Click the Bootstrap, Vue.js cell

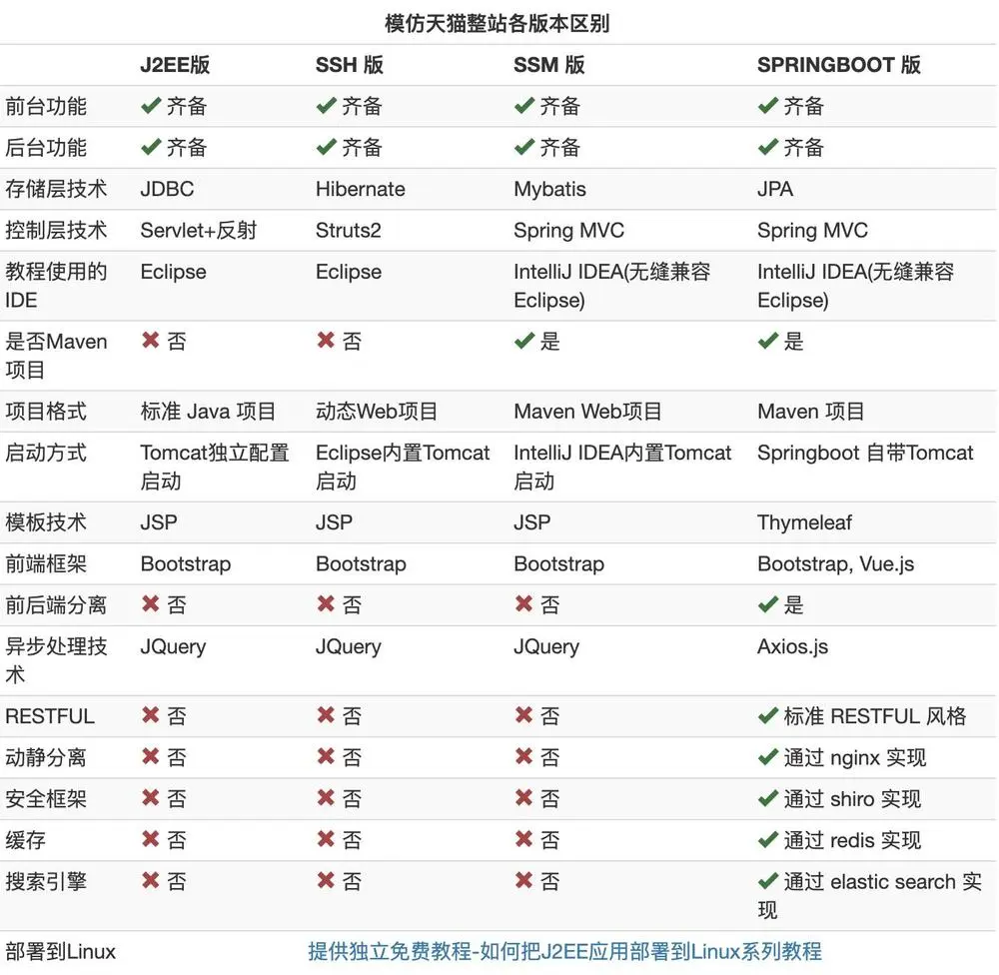[835, 564]
